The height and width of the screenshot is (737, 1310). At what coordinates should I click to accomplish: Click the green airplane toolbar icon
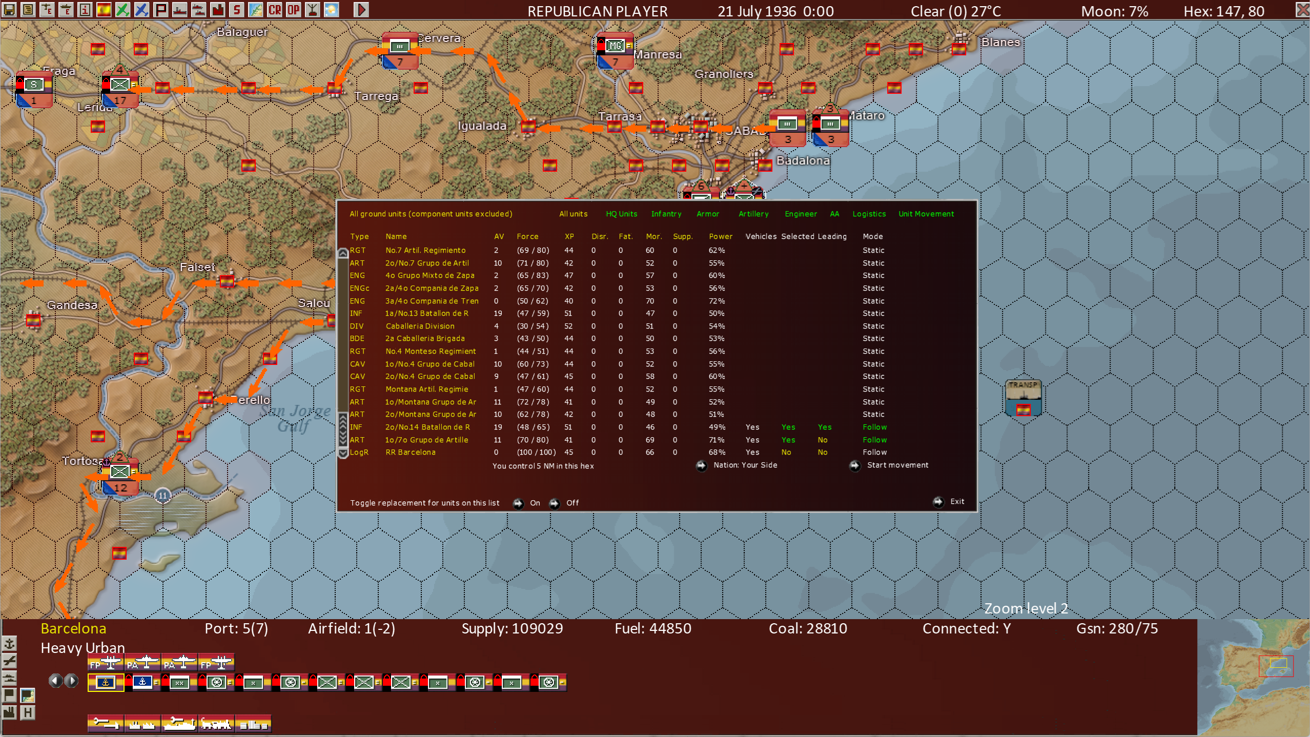click(x=122, y=9)
